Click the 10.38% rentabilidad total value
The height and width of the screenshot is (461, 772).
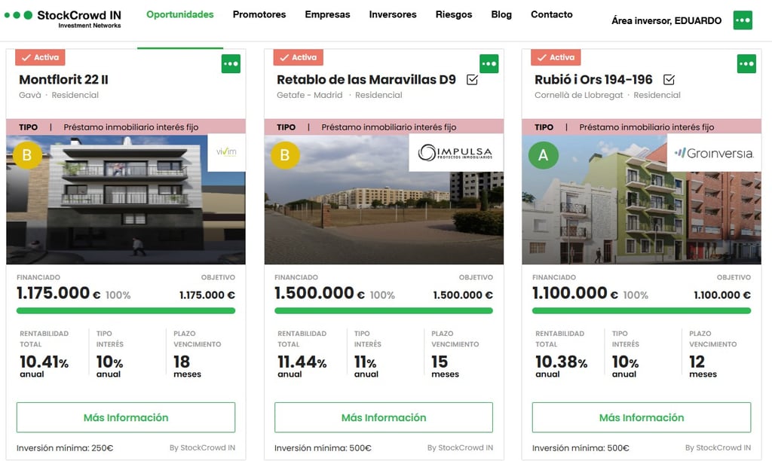(x=561, y=362)
